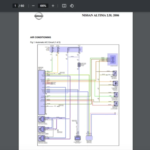Click the blower motor symbol in diagram
This screenshot has width=150, height=150.
point(79,65)
